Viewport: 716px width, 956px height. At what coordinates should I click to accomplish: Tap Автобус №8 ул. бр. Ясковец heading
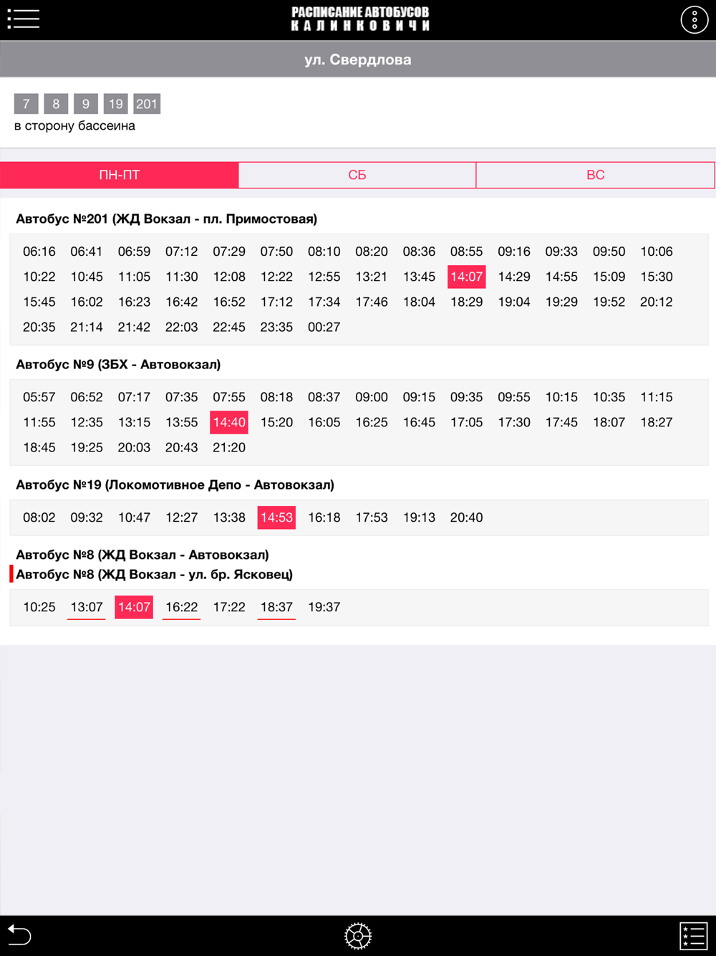[x=154, y=574]
